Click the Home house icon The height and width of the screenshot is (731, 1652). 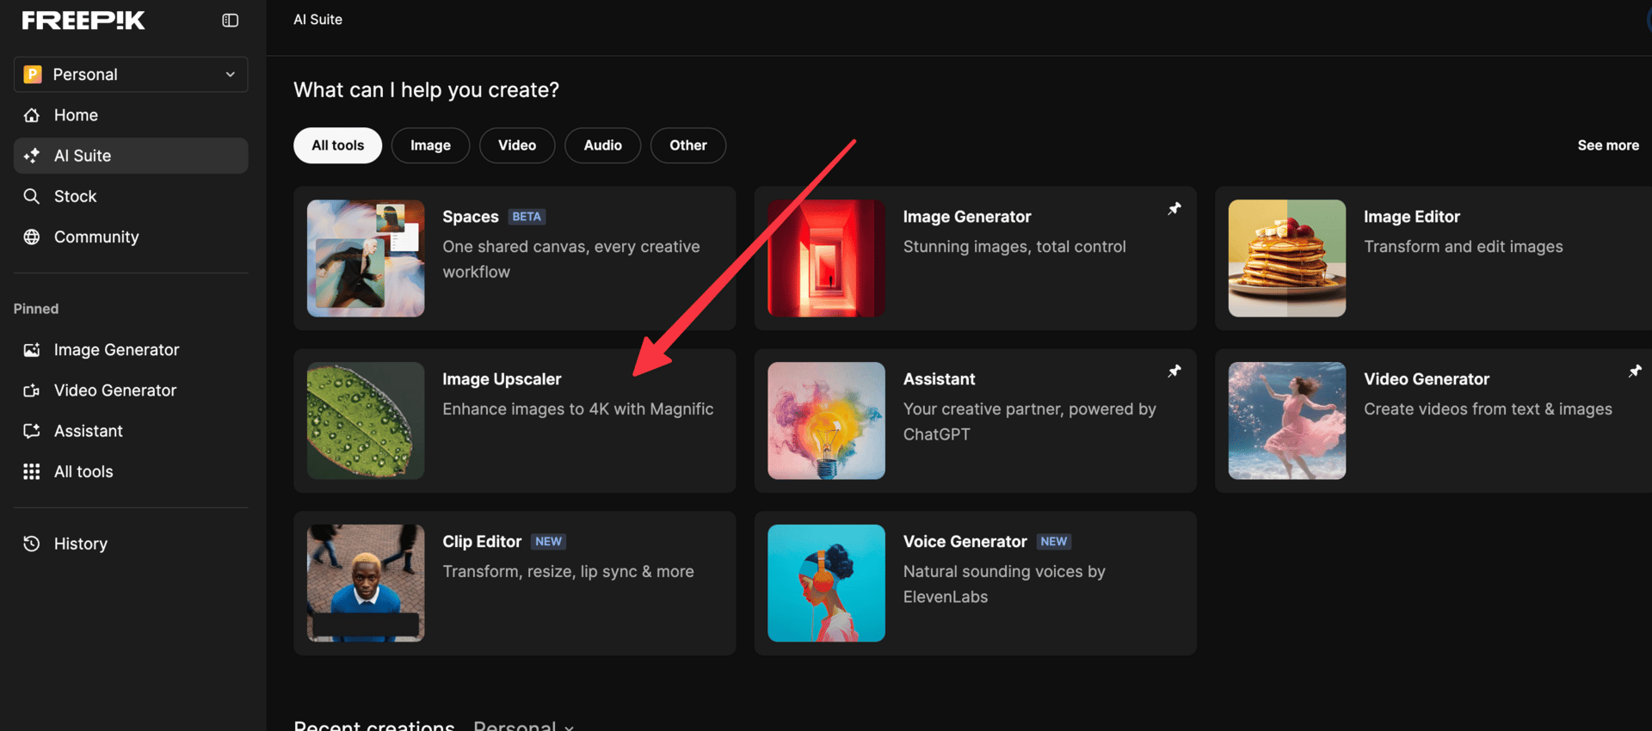click(x=32, y=115)
